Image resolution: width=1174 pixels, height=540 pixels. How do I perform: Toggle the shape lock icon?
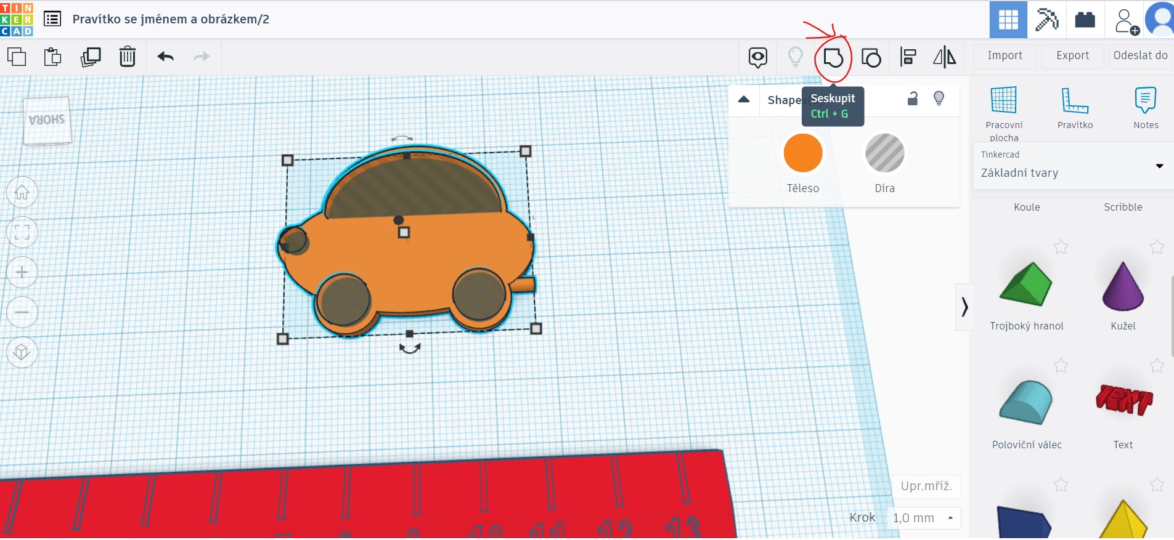[x=913, y=99]
